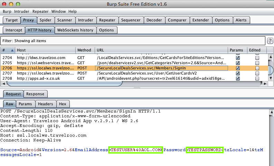
Task: Click the history table vertical scrollbar thumb
Action: (271, 70)
